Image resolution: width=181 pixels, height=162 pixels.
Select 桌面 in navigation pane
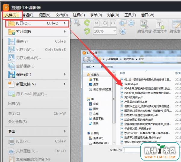coord(94,84)
